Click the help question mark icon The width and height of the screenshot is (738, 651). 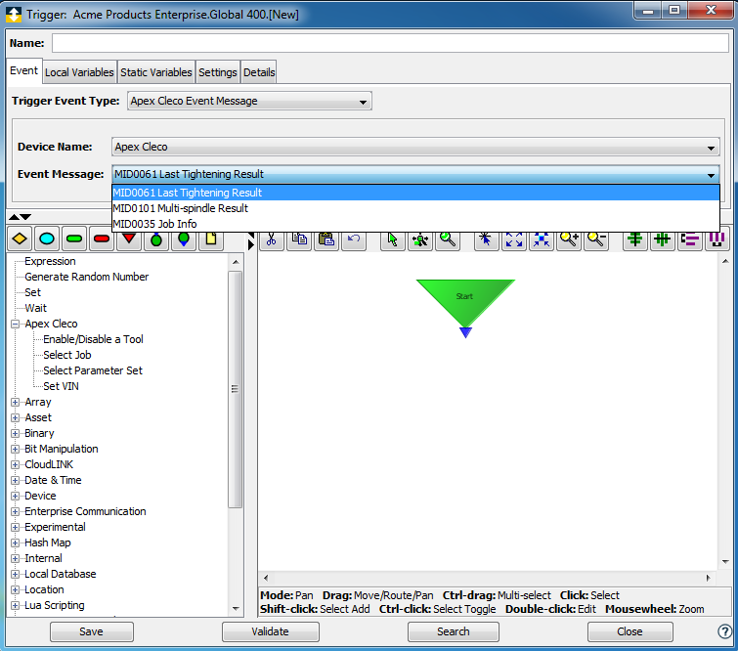pyautogui.click(x=725, y=631)
